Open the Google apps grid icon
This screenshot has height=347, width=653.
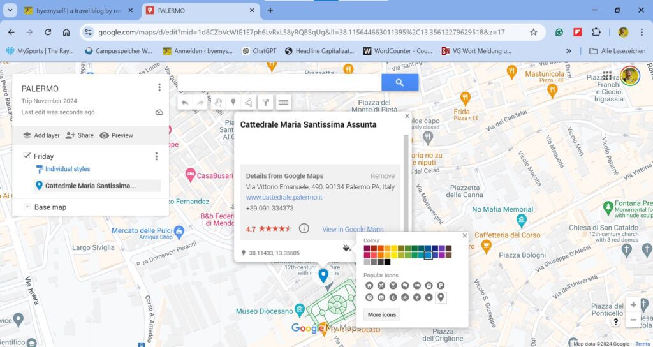(607, 76)
